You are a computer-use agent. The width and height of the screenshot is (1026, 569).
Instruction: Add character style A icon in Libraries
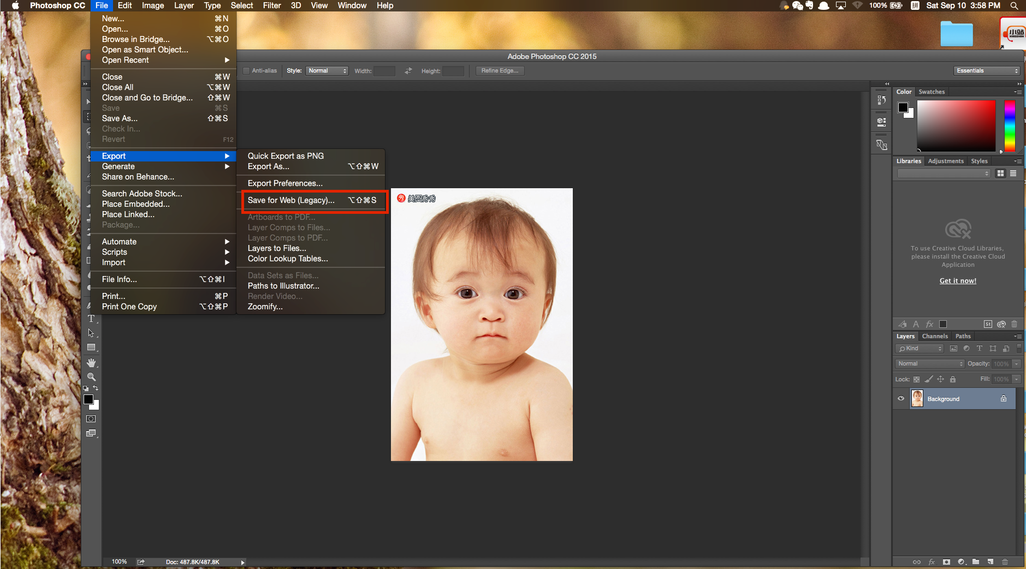pyautogui.click(x=916, y=324)
